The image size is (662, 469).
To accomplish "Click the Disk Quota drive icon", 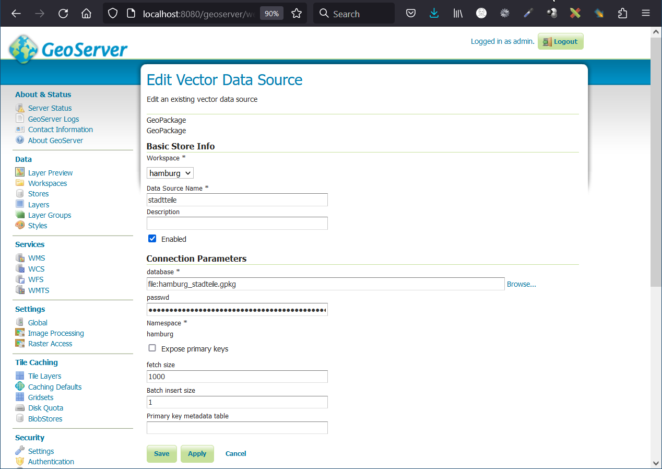I will [x=20, y=408].
